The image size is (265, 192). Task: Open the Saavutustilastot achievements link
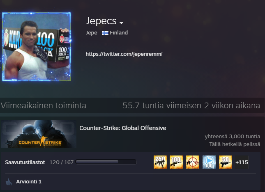(x=25, y=162)
